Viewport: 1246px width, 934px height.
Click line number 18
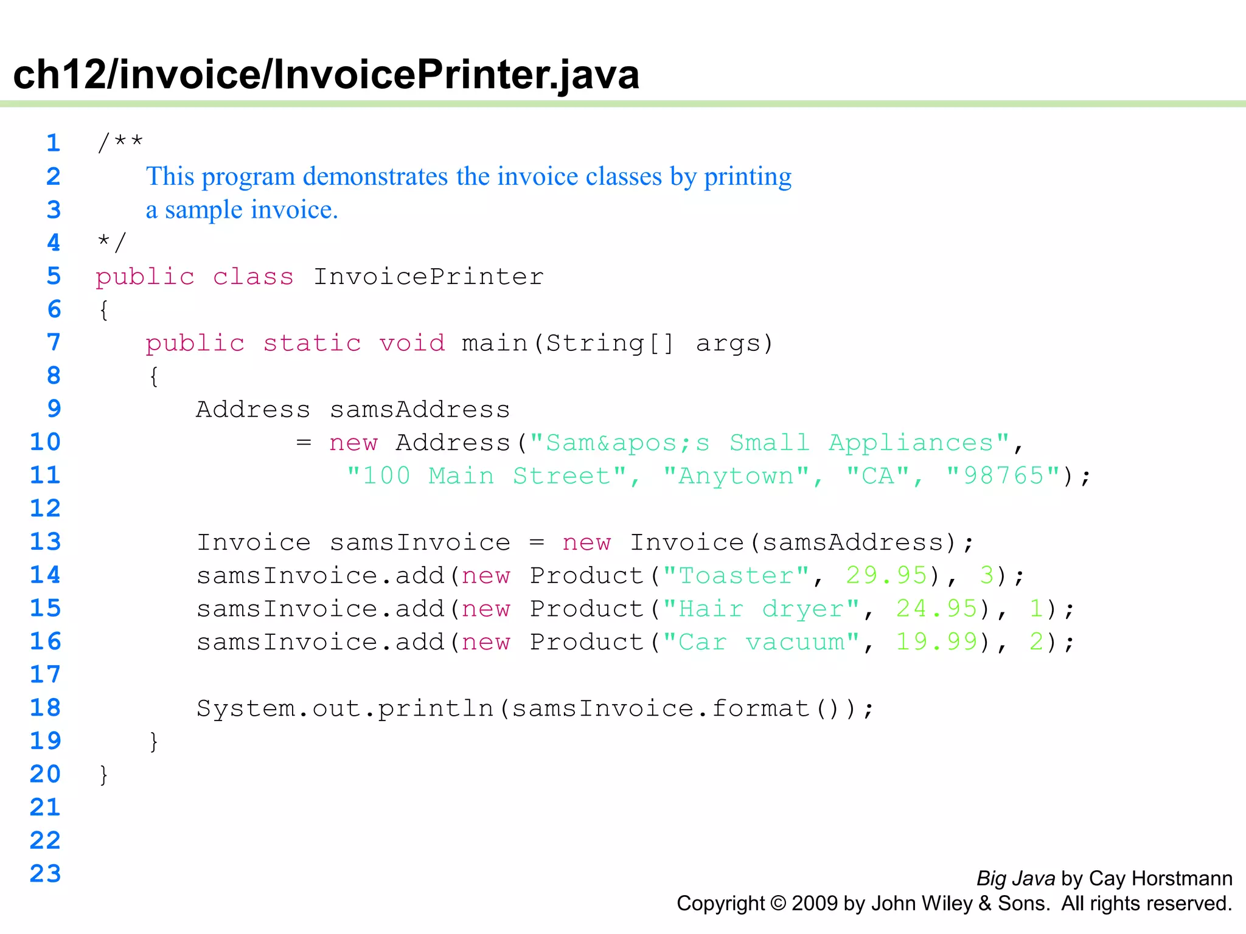(x=46, y=708)
